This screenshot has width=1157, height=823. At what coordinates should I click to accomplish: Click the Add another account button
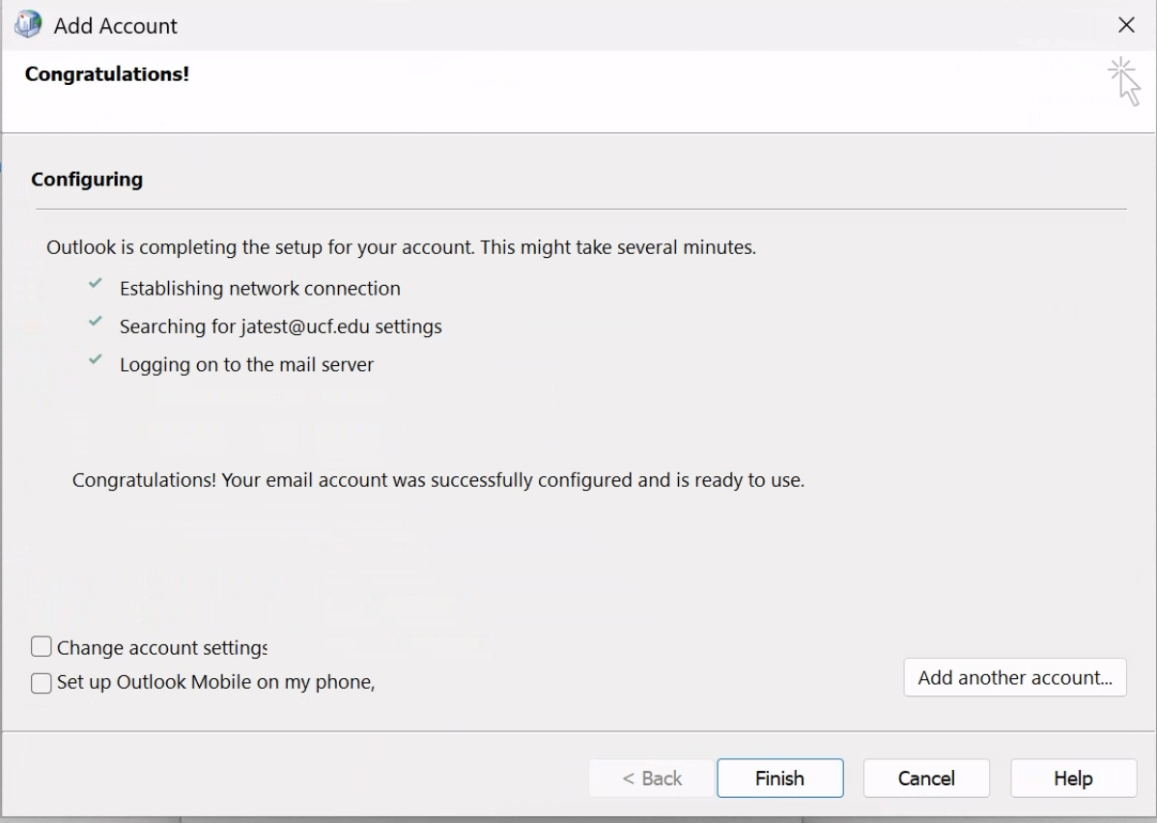click(1015, 677)
